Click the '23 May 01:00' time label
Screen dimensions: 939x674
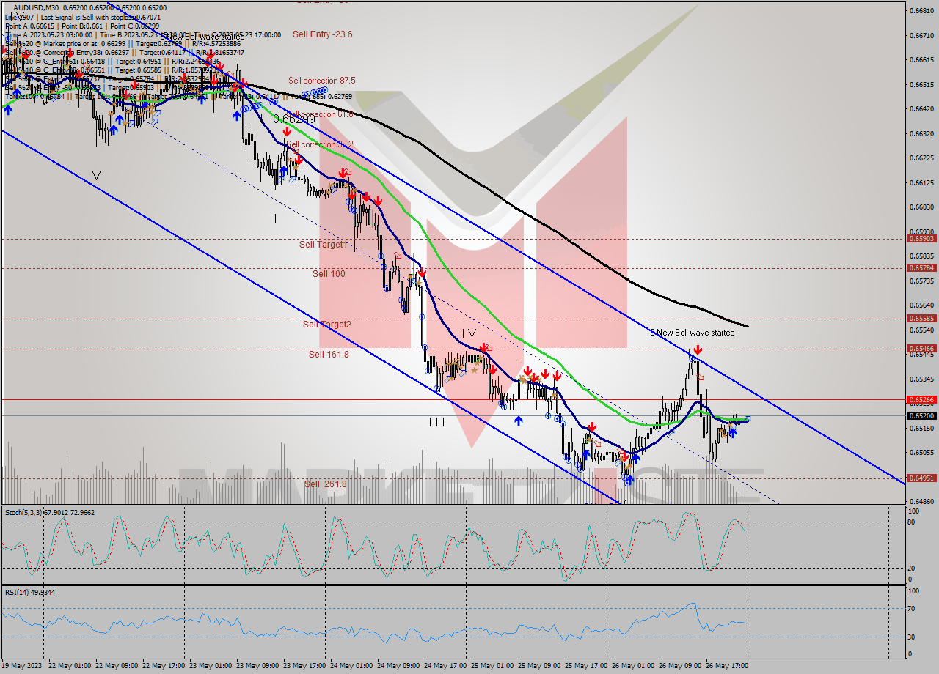tap(210, 665)
